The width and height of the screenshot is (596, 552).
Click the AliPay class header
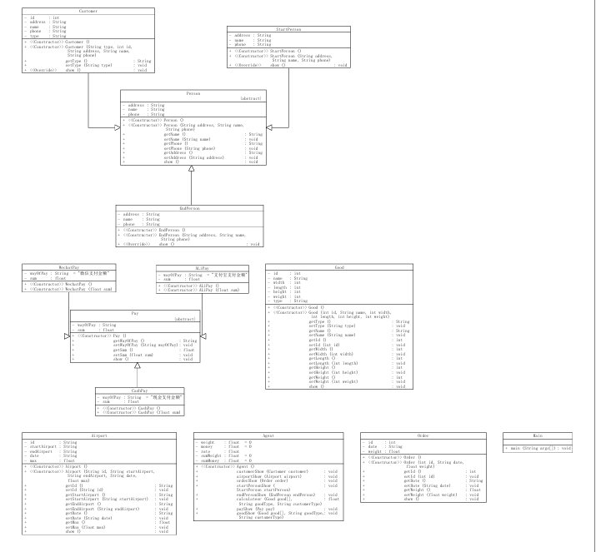click(x=203, y=268)
